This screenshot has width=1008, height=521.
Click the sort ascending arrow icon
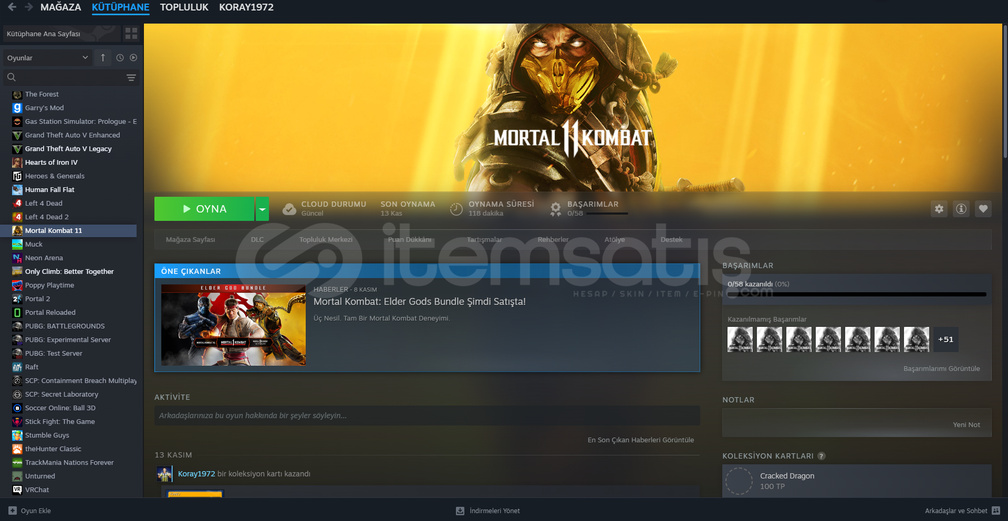click(x=103, y=58)
